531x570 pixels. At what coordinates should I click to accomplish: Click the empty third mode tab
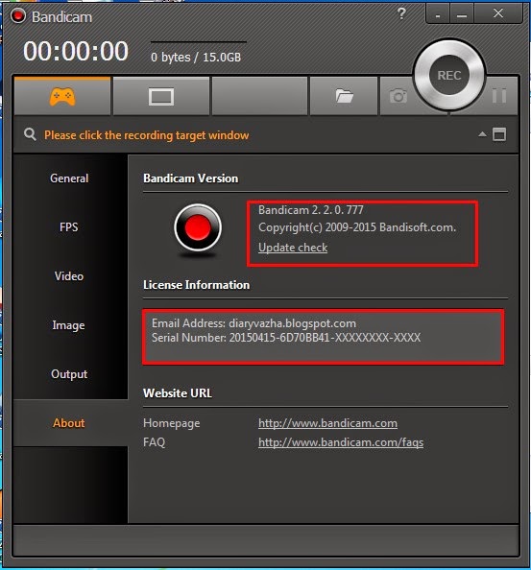point(259,96)
